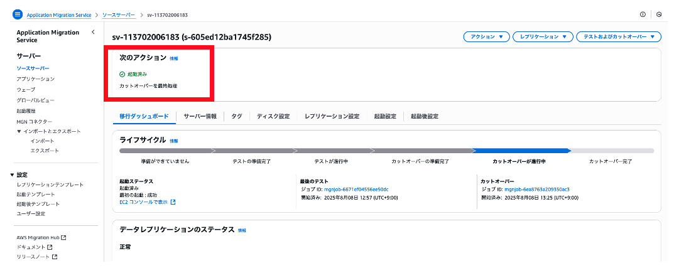Switch to the レプリケーション設定 tab

click(x=332, y=116)
